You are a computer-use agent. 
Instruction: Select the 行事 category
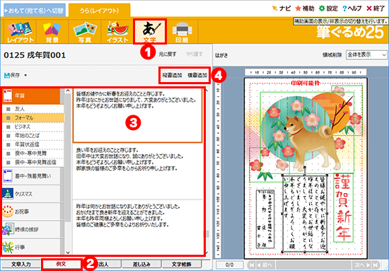coord(32,248)
